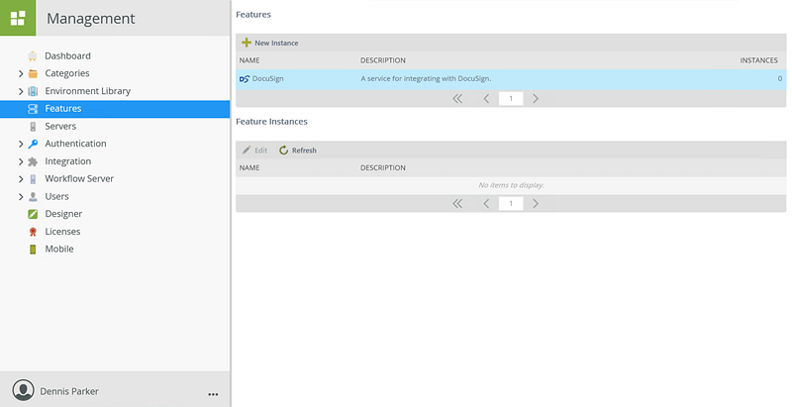Click the DocuSign logo icon in Features row
The width and height of the screenshot is (792, 407).
click(x=245, y=79)
